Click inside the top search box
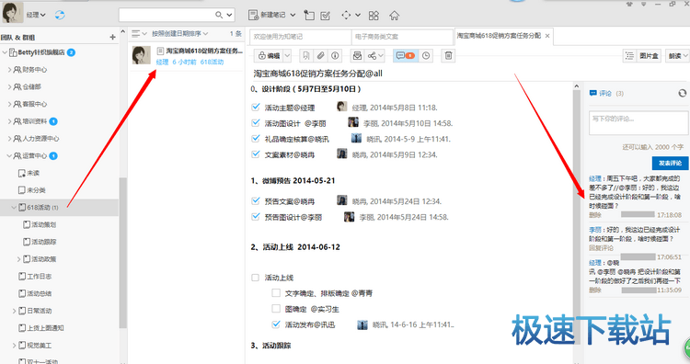 pyautogui.click(x=167, y=15)
